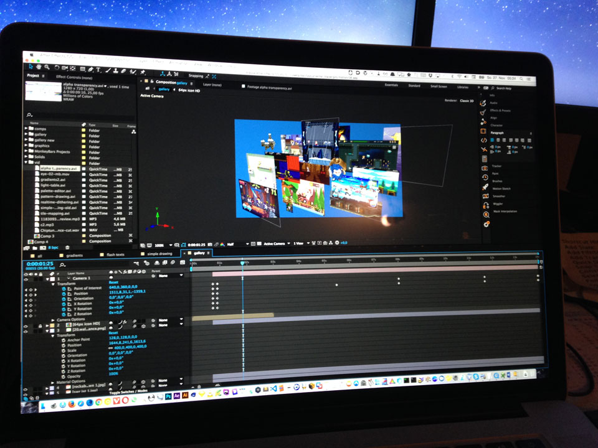Open the Photoshop icon in the Dock

[168, 396]
